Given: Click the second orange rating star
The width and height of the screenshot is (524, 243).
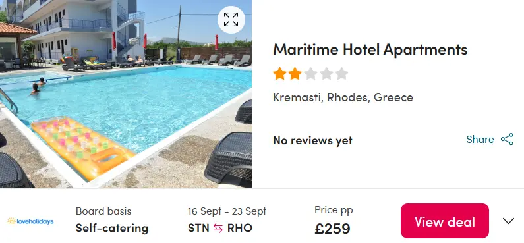Looking at the screenshot, I should [295, 74].
